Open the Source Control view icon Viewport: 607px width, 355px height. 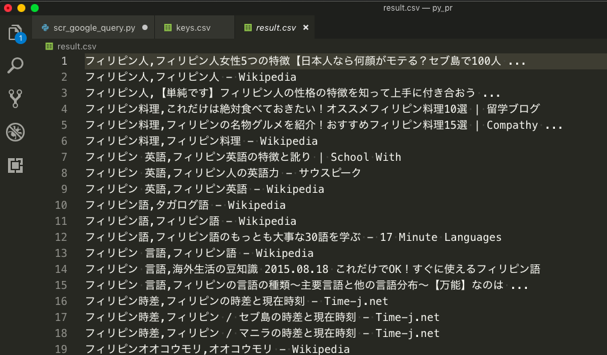[15, 99]
